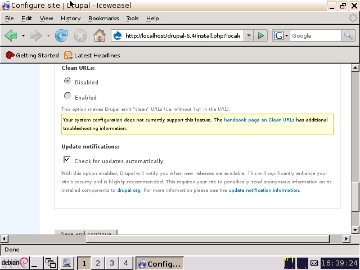Open the View menu
Image resolution: width=360 pixels, height=270 pixels.
pyautogui.click(x=46, y=19)
